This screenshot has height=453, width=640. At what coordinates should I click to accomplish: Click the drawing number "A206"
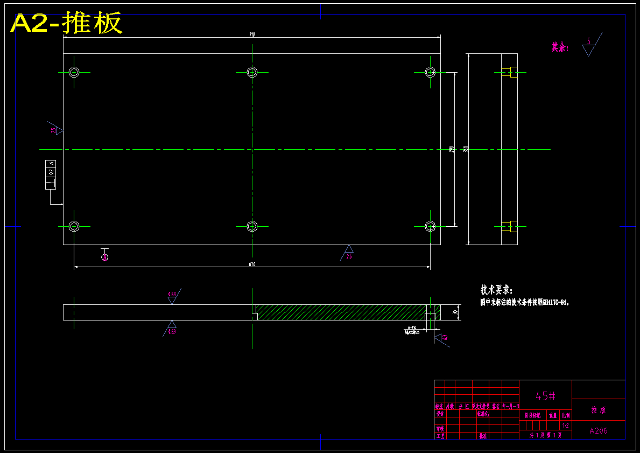coord(599,430)
